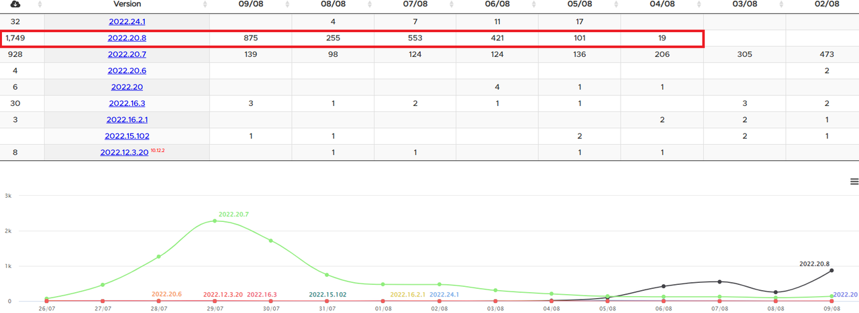Open the 2022.20.8 version link in table
The height and width of the screenshot is (313, 859).
(127, 38)
